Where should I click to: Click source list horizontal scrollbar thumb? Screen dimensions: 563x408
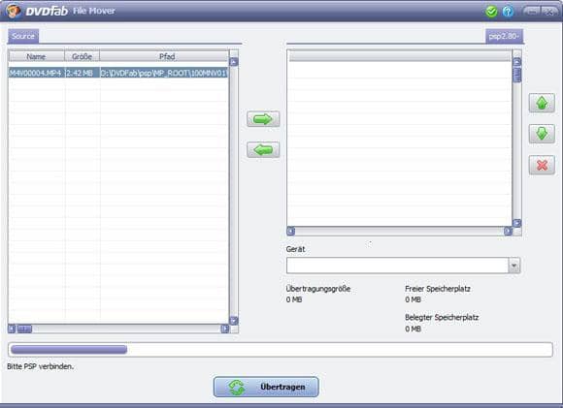coord(25,329)
